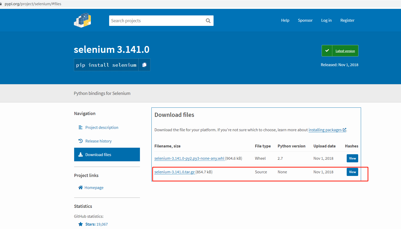Click the None Python version cell
Image resolution: width=401 pixels, height=229 pixels.
point(282,172)
